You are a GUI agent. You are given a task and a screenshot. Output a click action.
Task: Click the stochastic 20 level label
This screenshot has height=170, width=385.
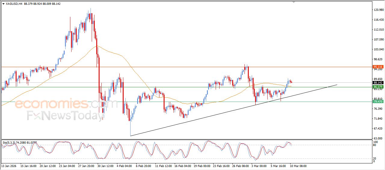[375, 158]
